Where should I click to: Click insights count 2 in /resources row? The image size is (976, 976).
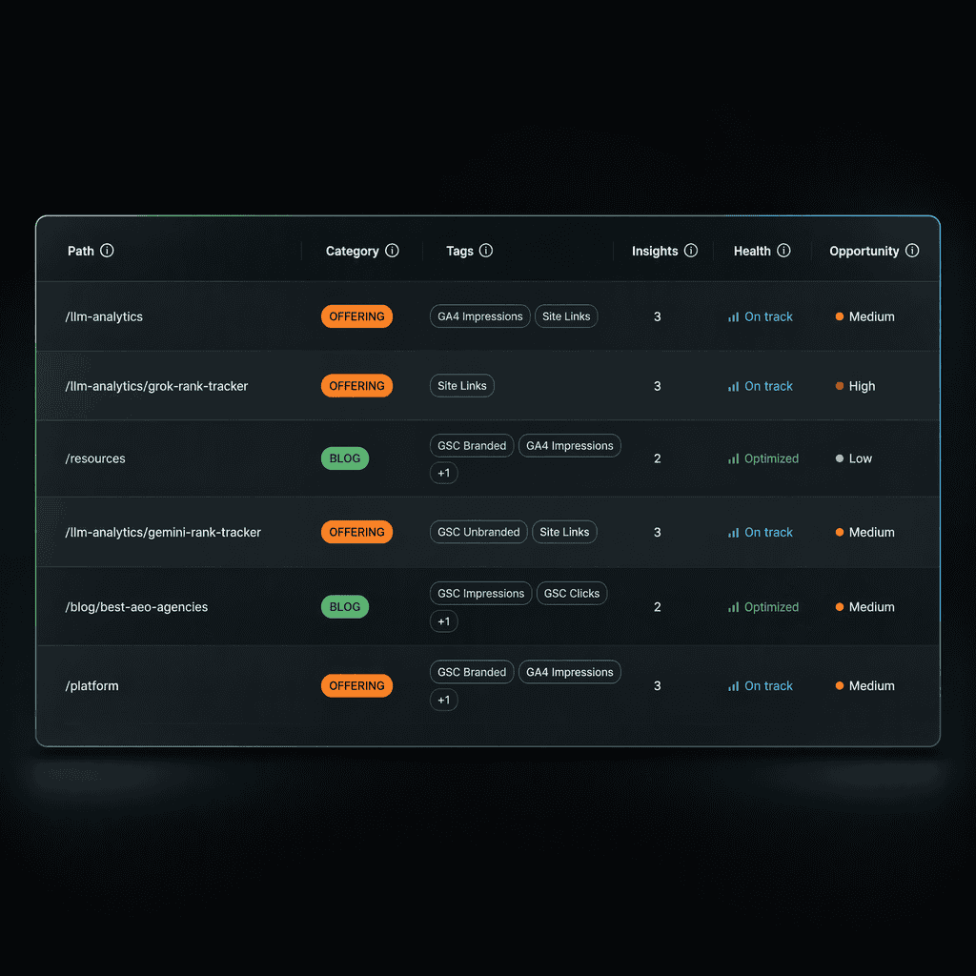tap(658, 458)
